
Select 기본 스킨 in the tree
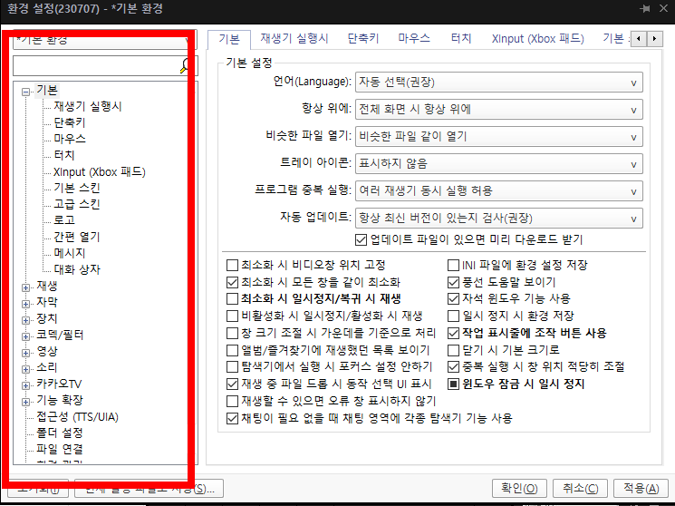[77, 188]
